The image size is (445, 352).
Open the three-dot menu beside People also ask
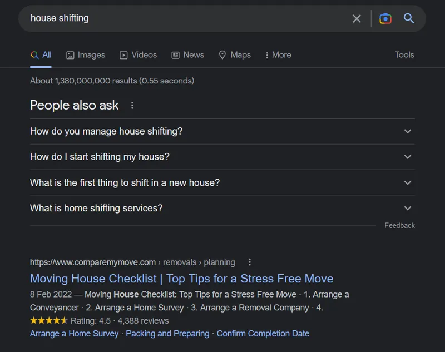click(132, 106)
